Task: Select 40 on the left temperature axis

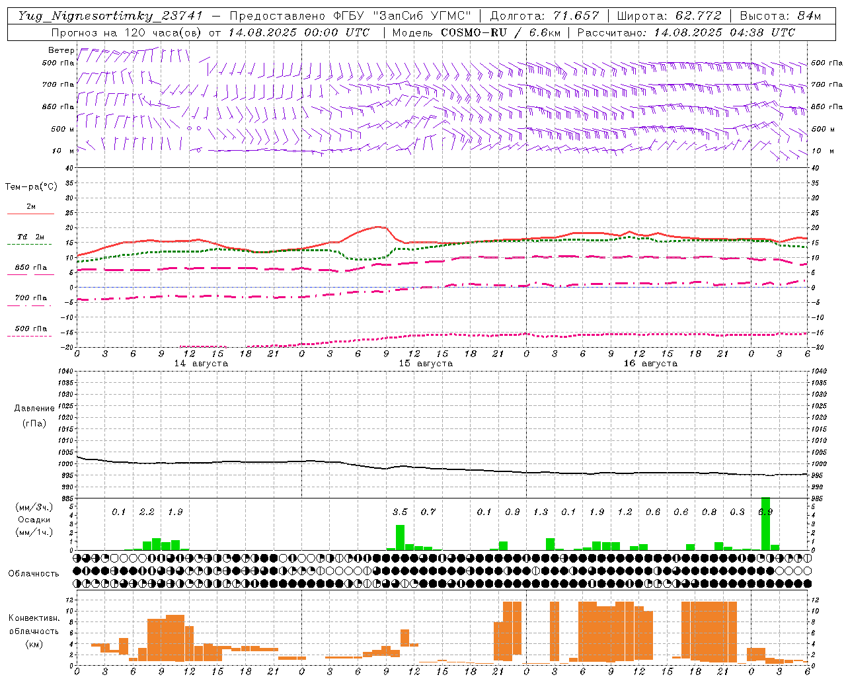Action: tap(69, 168)
